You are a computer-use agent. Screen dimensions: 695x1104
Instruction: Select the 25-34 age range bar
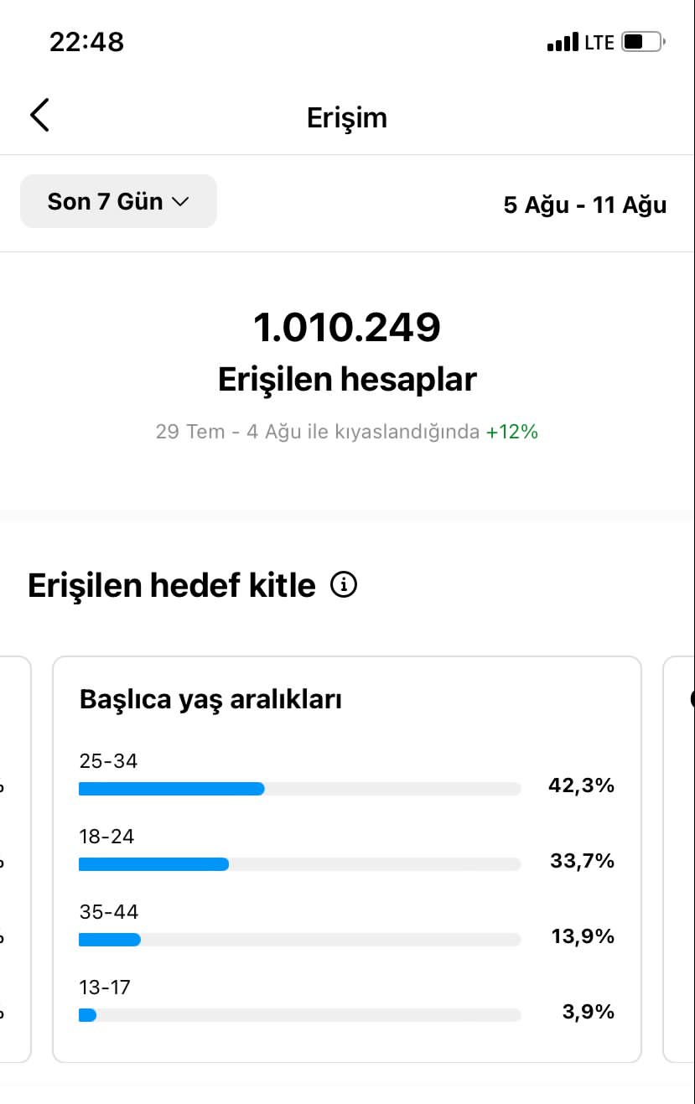click(x=299, y=788)
